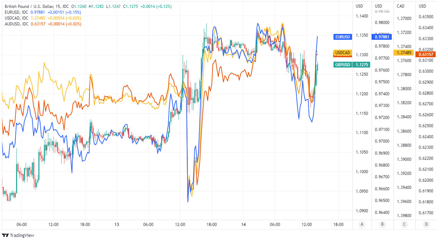Image resolution: width=437 pixels, height=240 pixels.
Task: Open the CAD currency axis header
Action: (401, 6)
